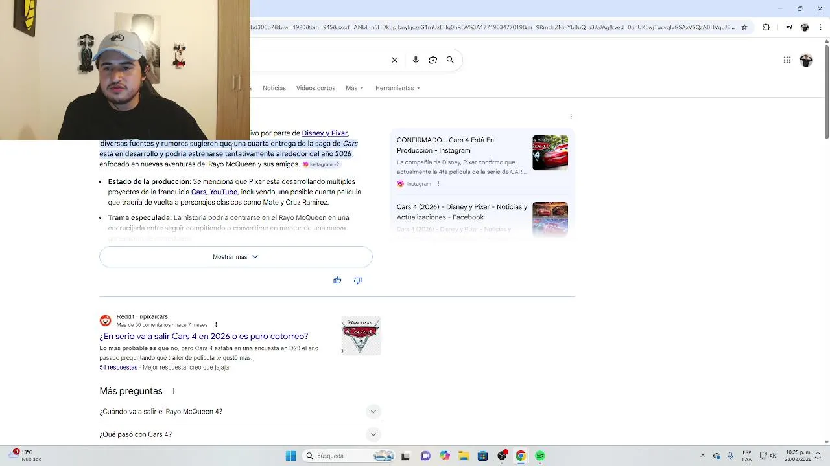830x466 pixels.
Task: Open the microphone indicator in system tray
Action: (730, 456)
